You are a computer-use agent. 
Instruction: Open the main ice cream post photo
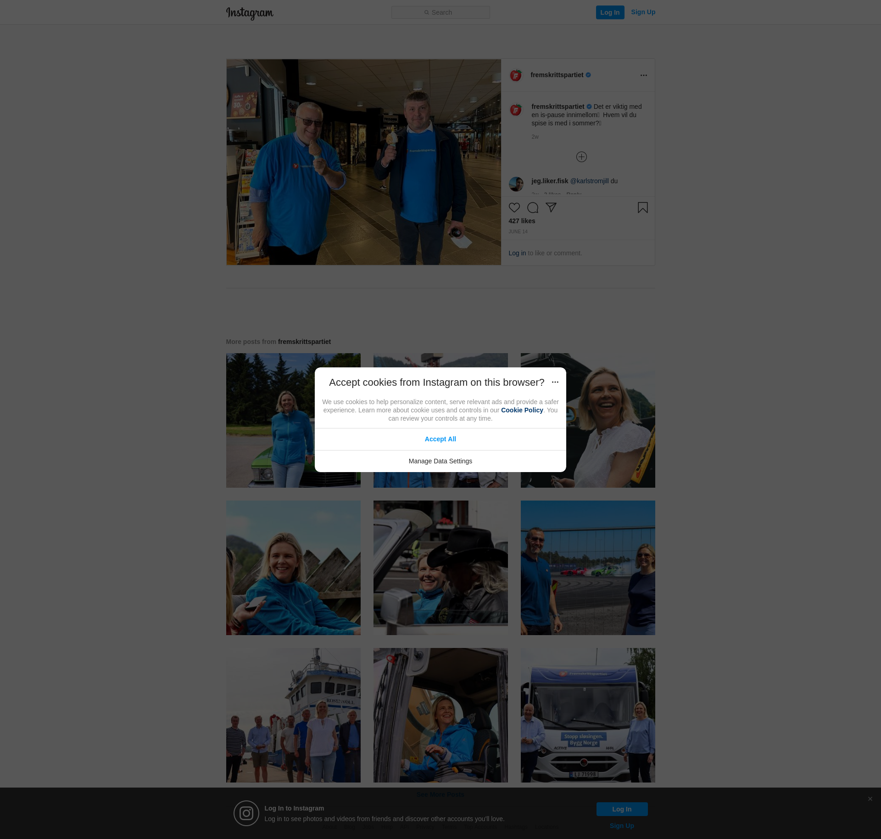click(x=363, y=162)
